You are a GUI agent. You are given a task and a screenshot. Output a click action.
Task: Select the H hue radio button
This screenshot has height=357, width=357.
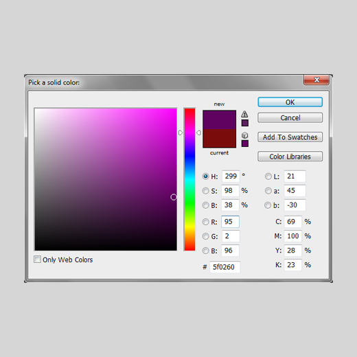pos(205,176)
